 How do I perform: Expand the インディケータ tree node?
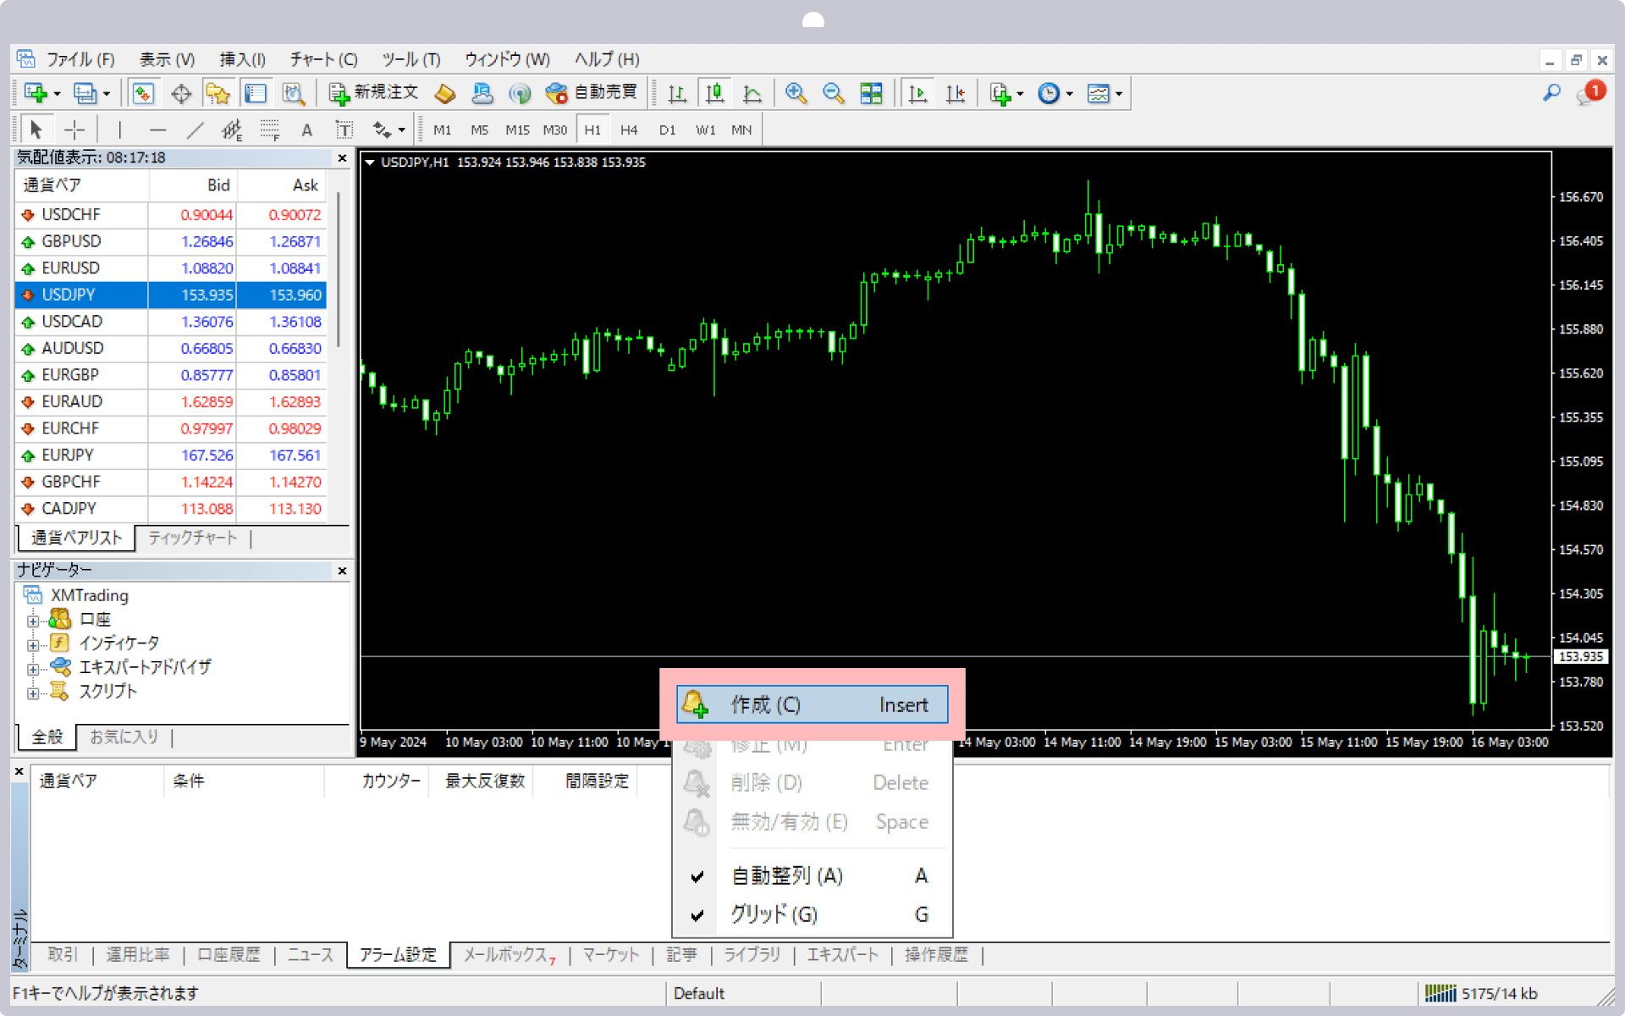pos(33,644)
